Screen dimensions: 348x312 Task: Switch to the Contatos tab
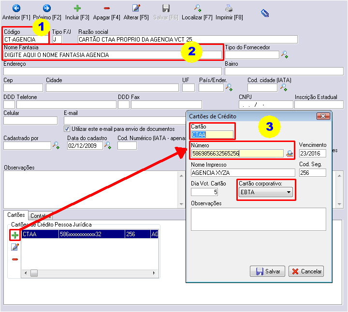(41, 215)
